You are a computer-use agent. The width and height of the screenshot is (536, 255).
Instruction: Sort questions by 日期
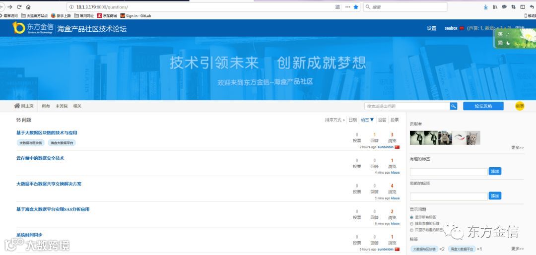[352, 120]
